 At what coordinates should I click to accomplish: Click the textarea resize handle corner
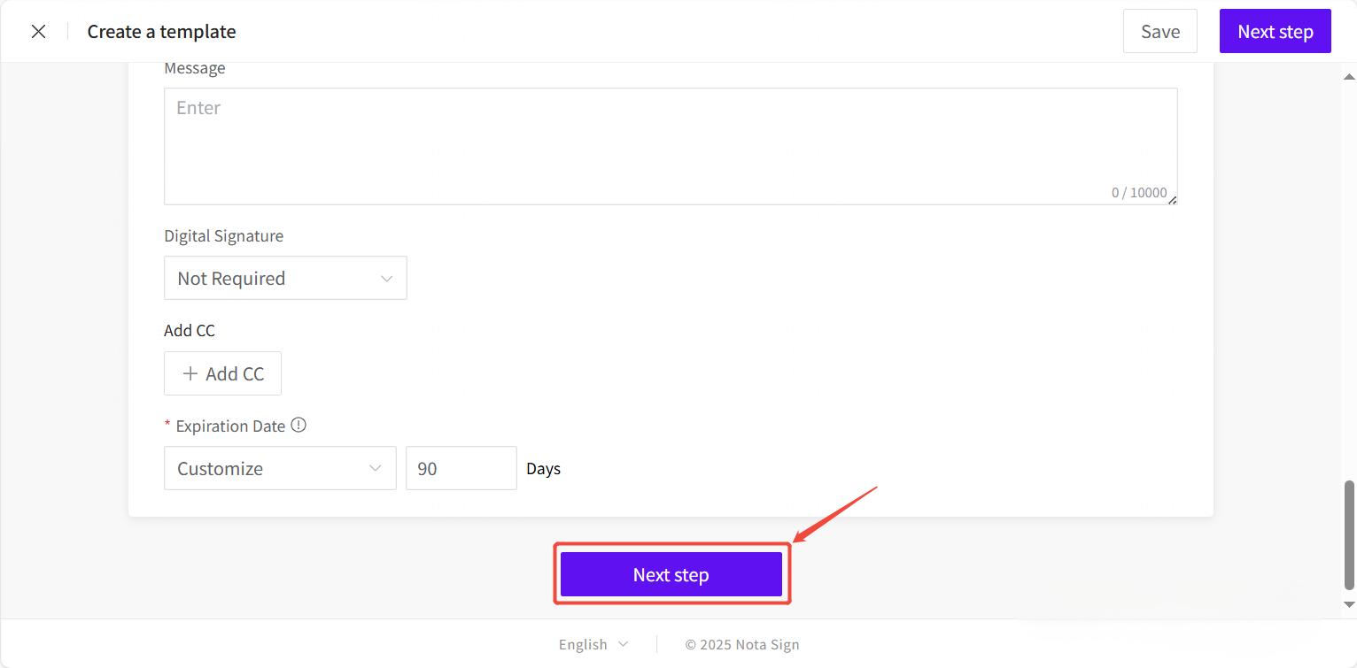click(x=1172, y=200)
